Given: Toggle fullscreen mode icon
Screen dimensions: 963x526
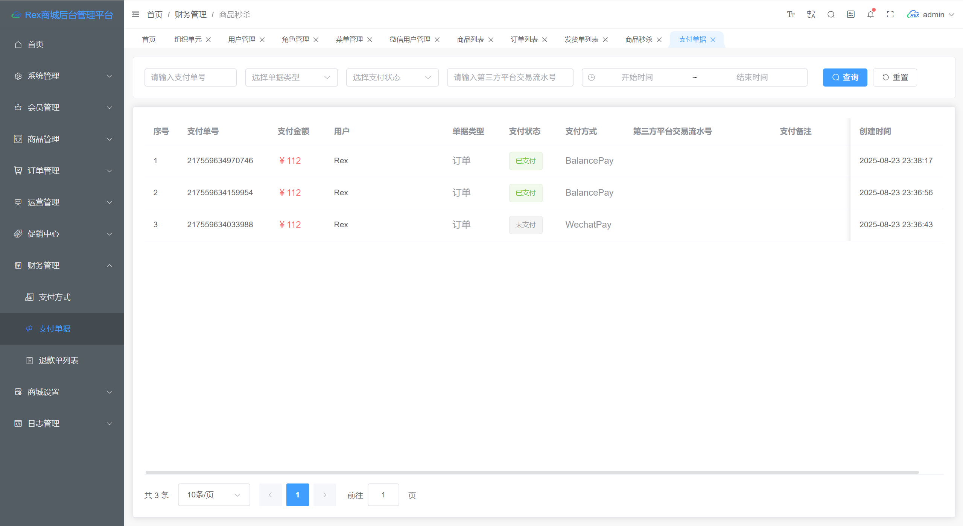Looking at the screenshot, I should pos(890,15).
